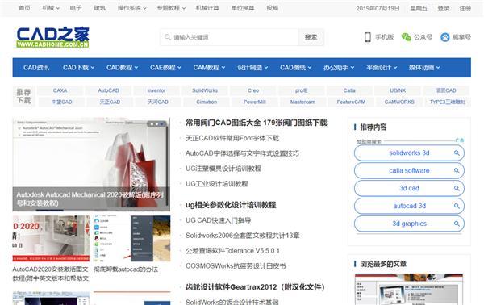484x305 pixels.
Task: Expand the 专题教程 top-bar dropdown
Action: (x=171, y=8)
